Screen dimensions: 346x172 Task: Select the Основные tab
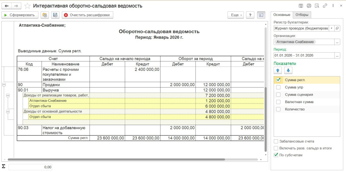(x=282, y=15)
